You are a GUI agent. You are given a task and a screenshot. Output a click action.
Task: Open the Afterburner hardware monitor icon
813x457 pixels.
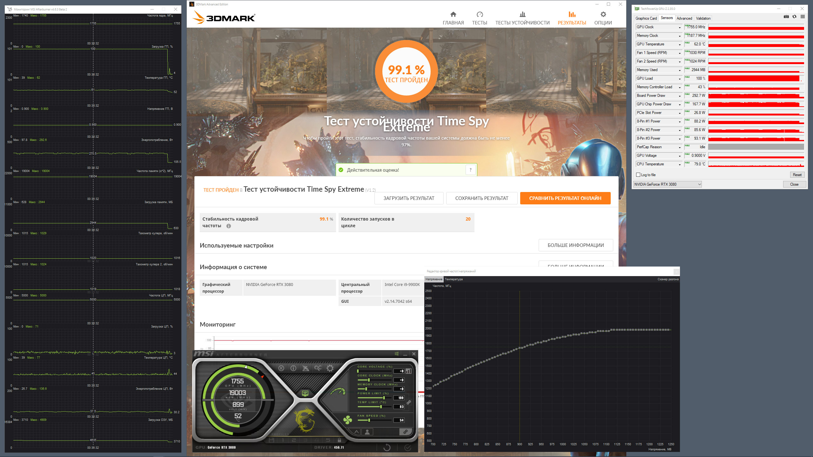pyautogui.click(x=305, y=394)
